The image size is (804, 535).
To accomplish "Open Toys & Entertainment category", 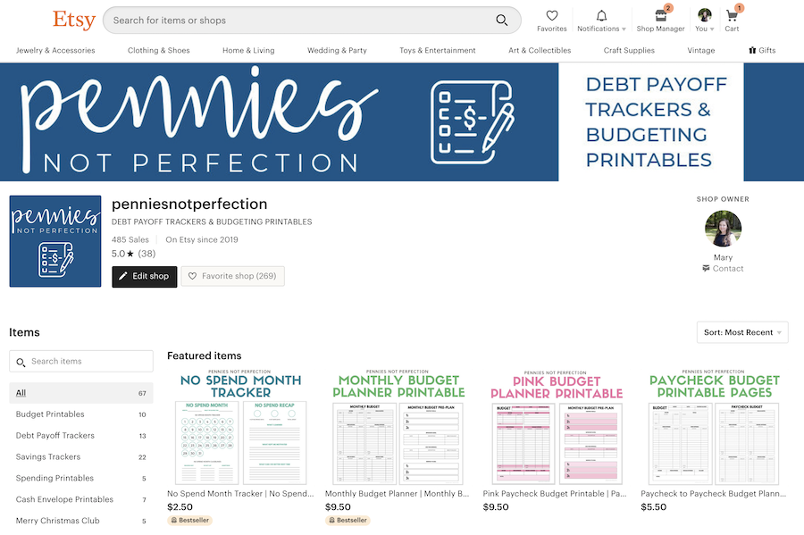I will pyautogui.click(x=438, y=50).
